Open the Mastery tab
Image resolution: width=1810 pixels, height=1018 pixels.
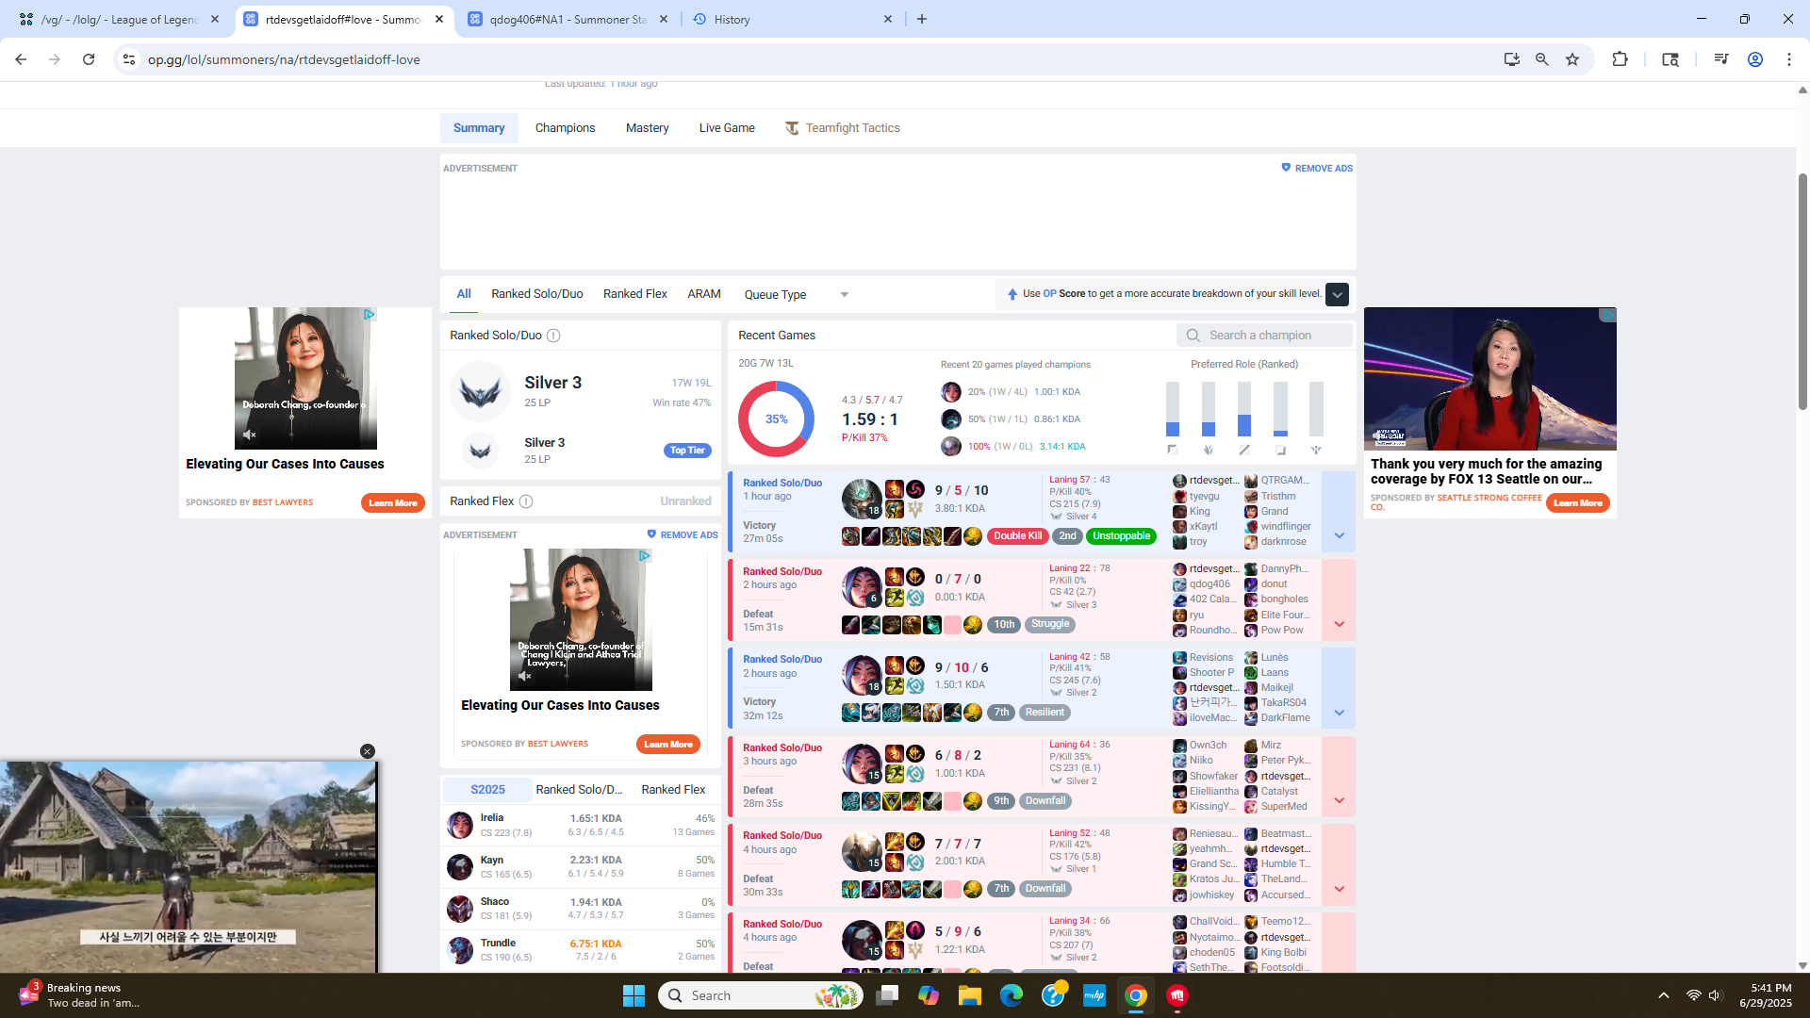point(648,128)
